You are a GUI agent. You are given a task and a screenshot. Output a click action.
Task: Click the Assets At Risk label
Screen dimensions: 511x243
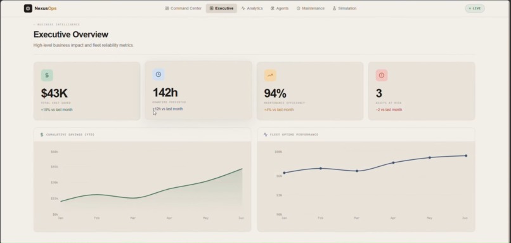coord(389,103)
